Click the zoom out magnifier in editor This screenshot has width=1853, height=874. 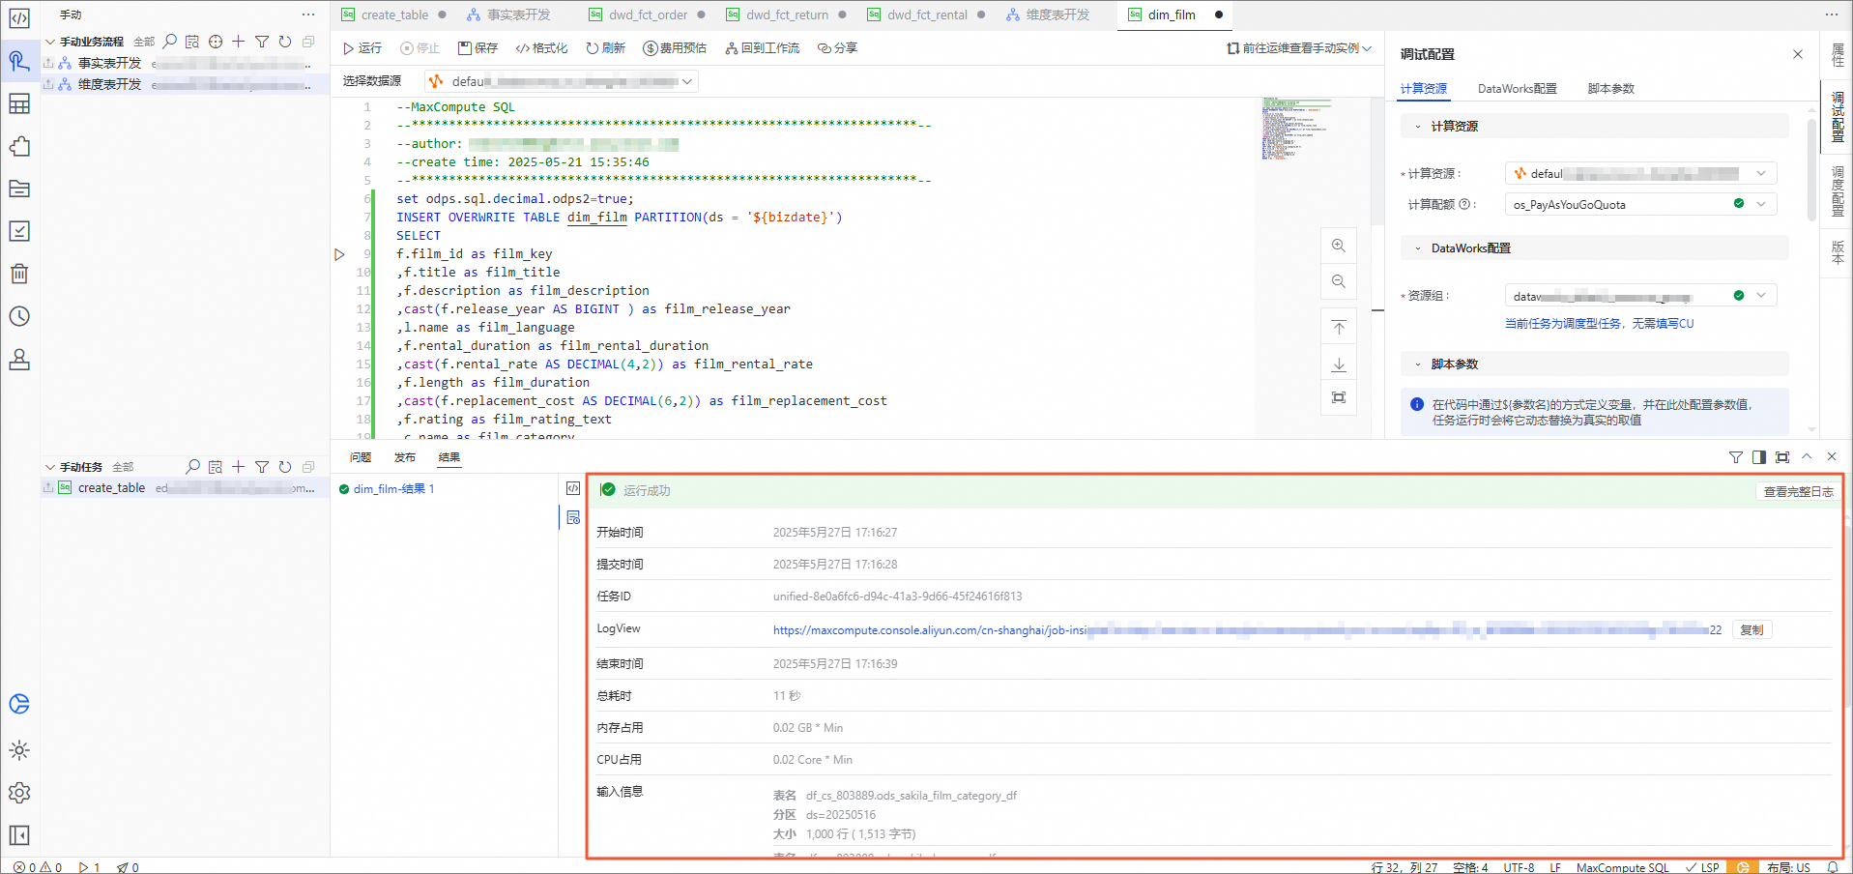click(1338, 281)
